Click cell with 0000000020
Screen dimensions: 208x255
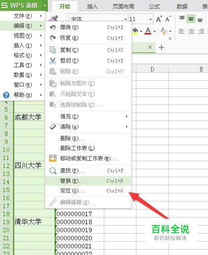(80, 238)
